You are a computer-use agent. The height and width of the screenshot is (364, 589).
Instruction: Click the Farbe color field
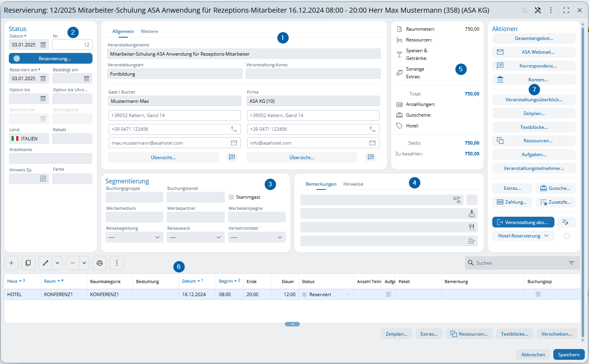tap(72, 179)
